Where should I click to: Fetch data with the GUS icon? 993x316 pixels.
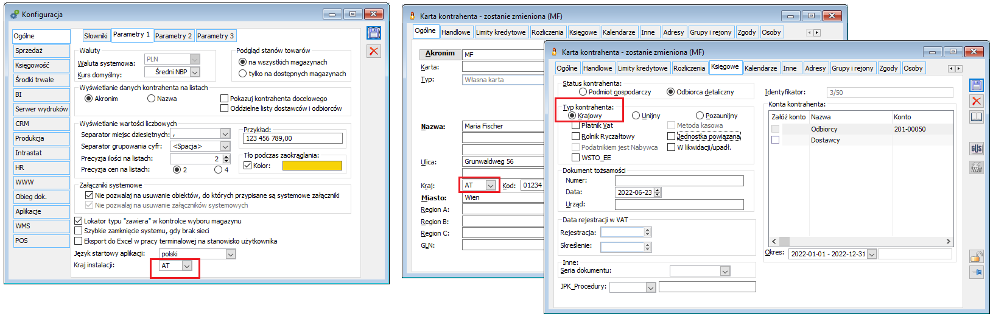[x=977, y=149]
